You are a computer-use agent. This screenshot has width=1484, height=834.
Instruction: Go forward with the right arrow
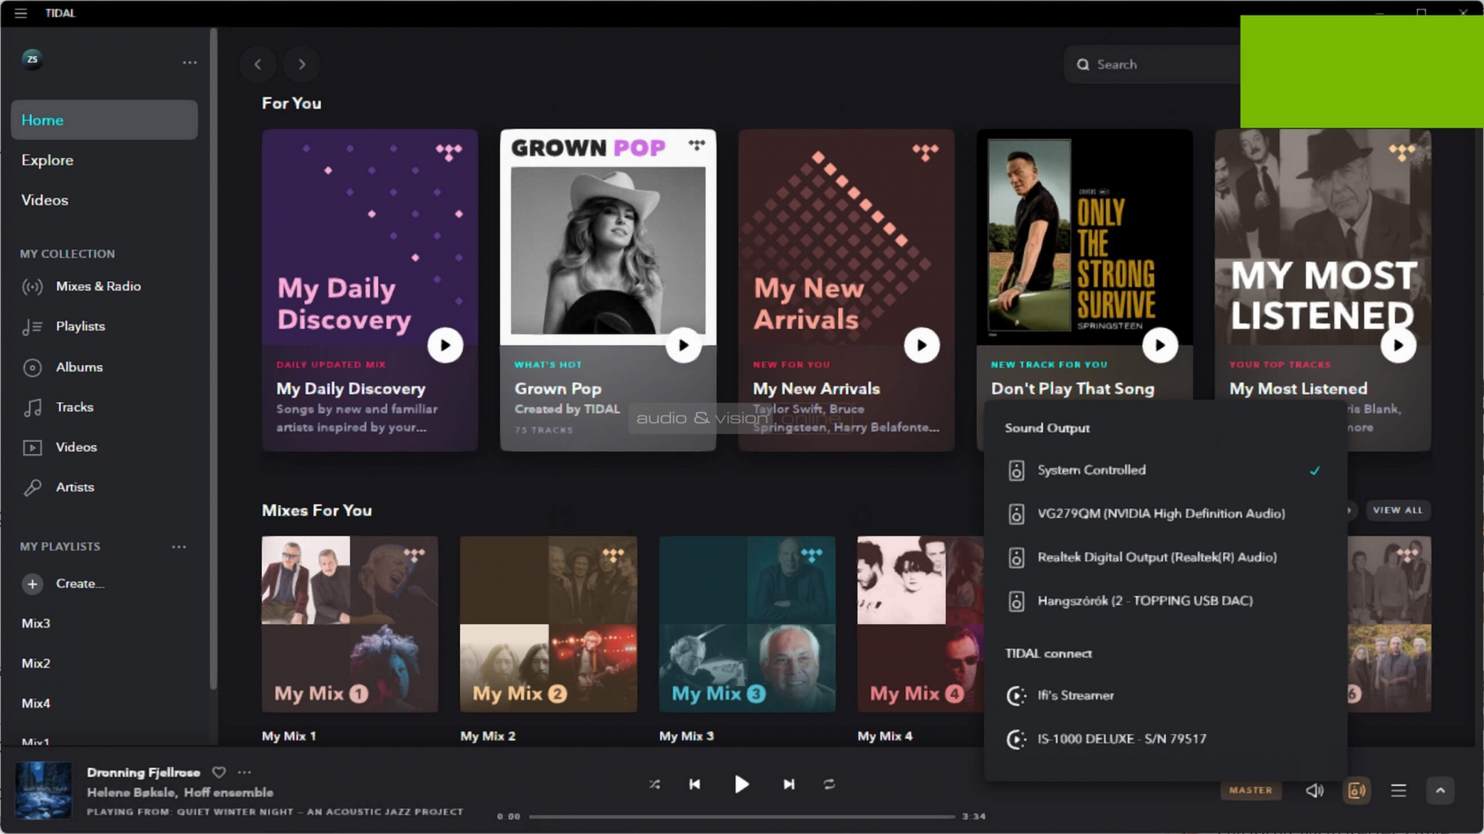click(301, 65)
